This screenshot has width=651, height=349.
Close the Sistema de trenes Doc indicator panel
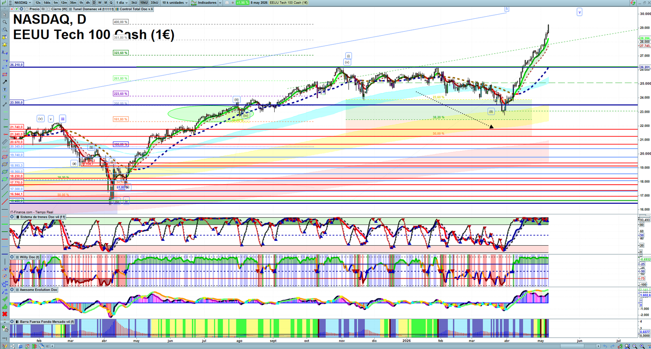pyautogui.click(x=12, y=217)
